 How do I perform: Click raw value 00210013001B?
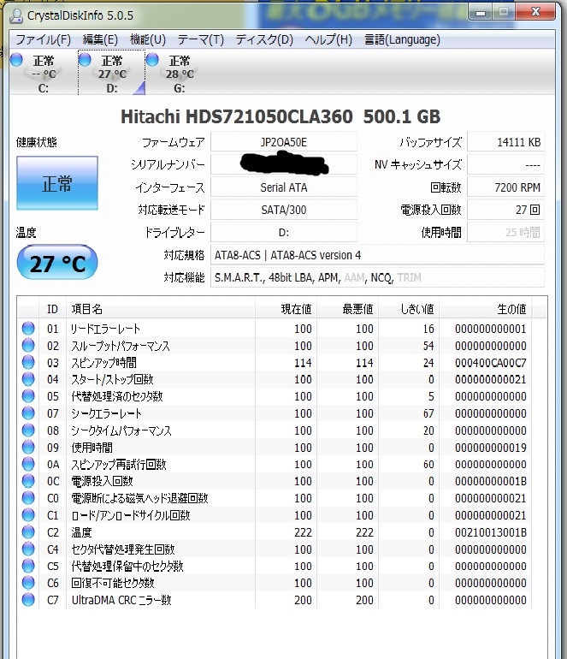[491, 532]
